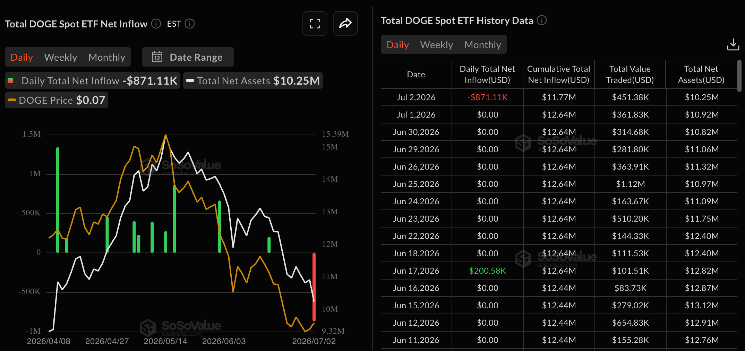Click $11.06M net assets cell
Image resolution: width=745 pixels, height=351 pixels.
pos(702,149)
